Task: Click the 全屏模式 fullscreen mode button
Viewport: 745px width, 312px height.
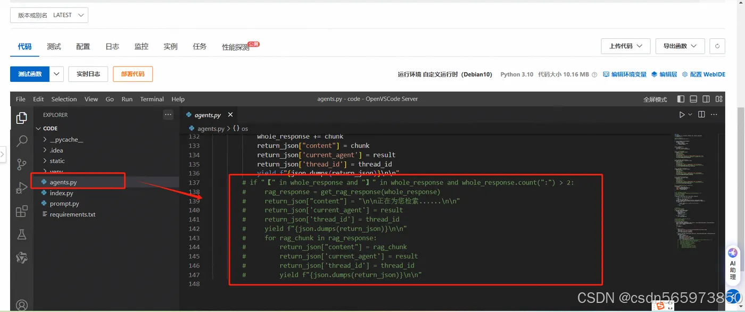Action: tap(655, 99)
